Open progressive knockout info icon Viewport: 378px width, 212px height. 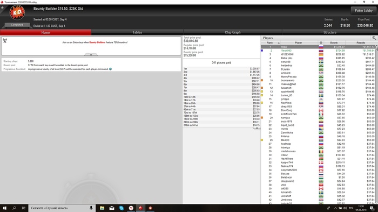click(110, 69)
